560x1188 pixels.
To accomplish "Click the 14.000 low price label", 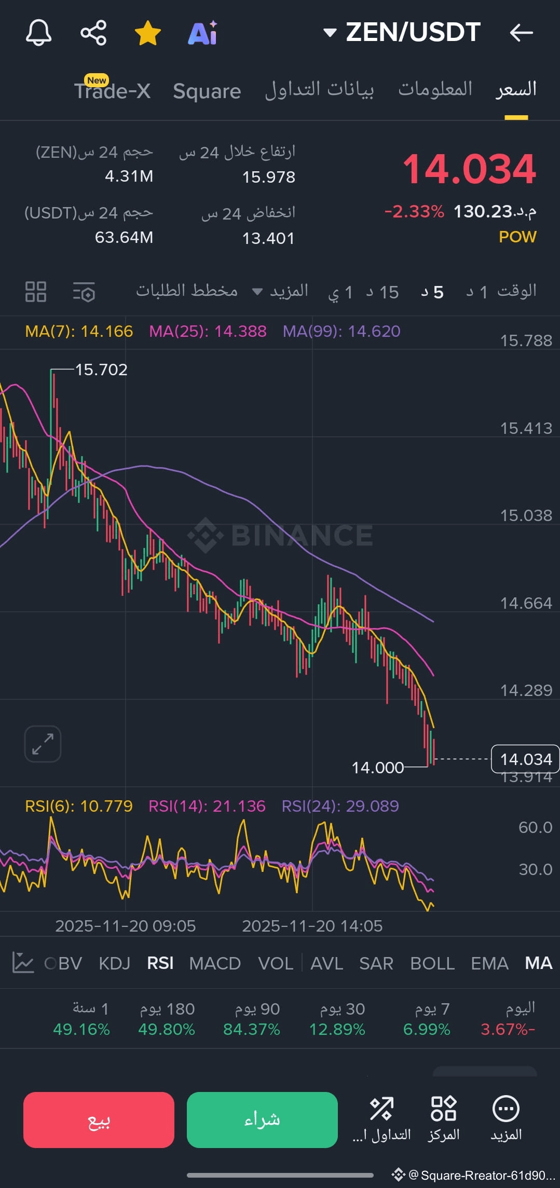I will 377,768.
